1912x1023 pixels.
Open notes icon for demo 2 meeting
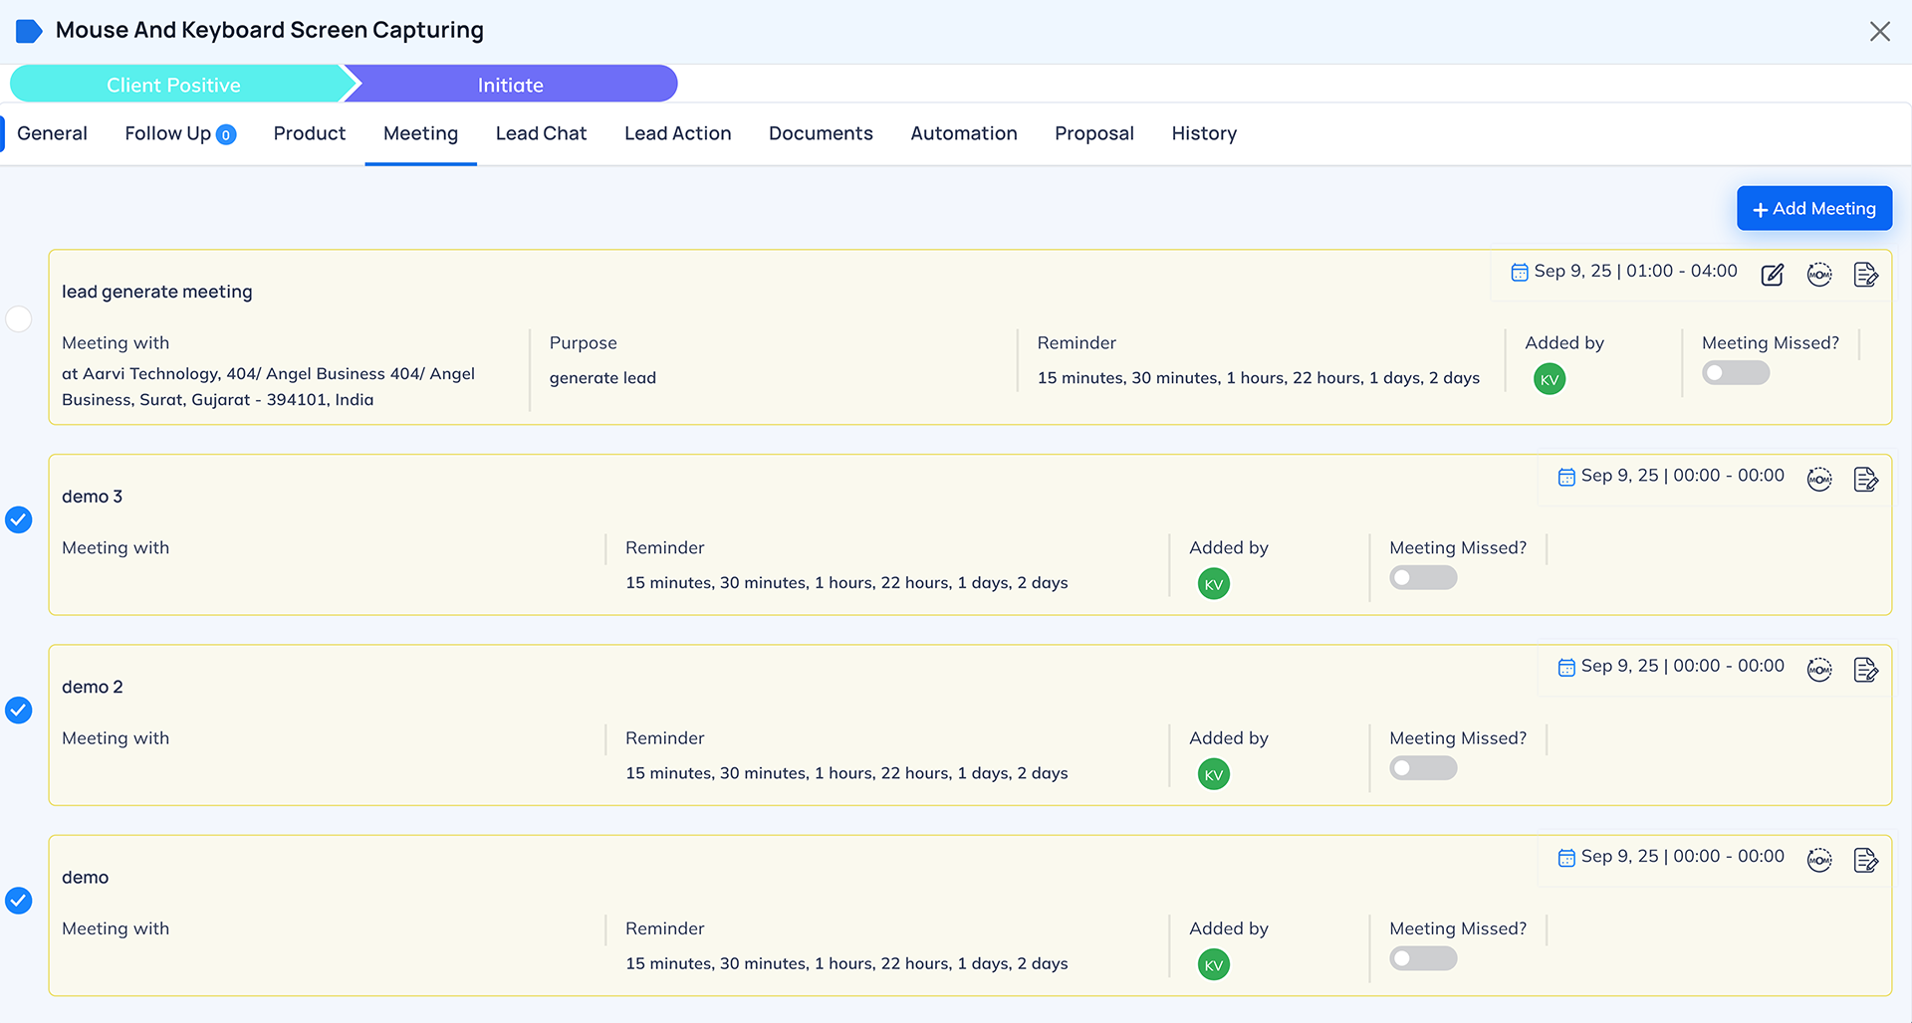tap(1866, 670)
